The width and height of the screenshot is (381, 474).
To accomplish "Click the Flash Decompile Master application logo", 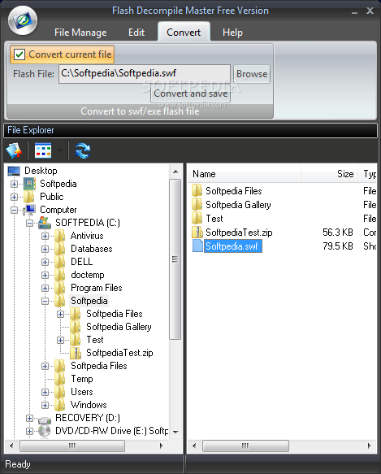I will (23, 20).
